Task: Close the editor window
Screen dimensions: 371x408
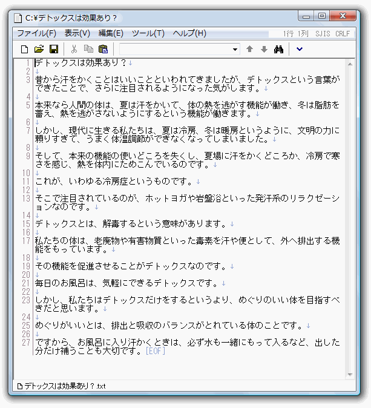Action: coord(343,16)
